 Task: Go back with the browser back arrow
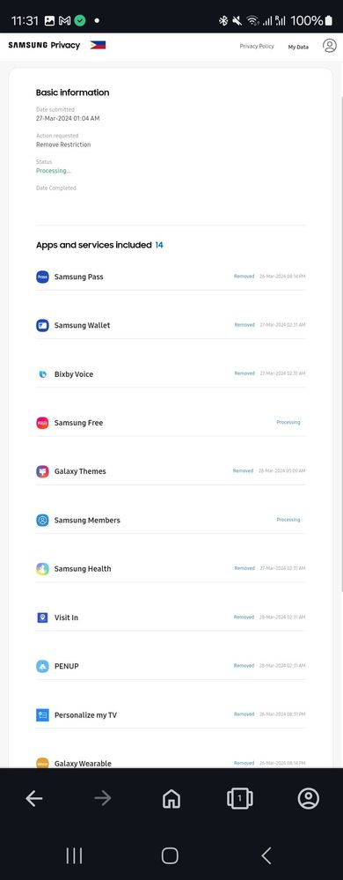34,799
